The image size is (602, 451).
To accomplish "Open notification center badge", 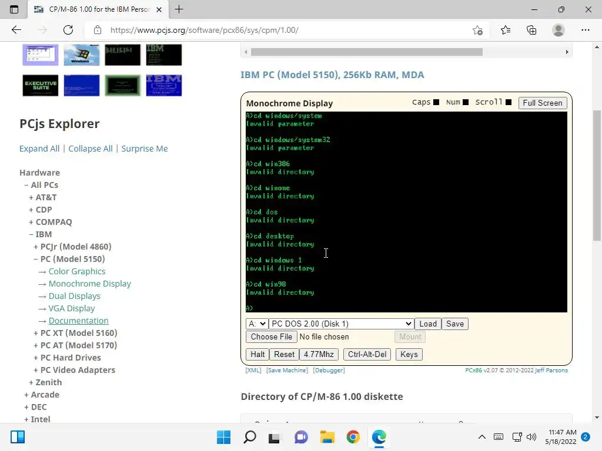I will coord(586,437).
